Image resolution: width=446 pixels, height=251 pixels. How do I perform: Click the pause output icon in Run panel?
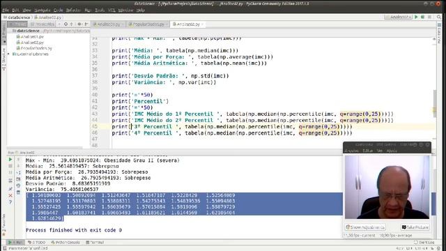[10, 172]
